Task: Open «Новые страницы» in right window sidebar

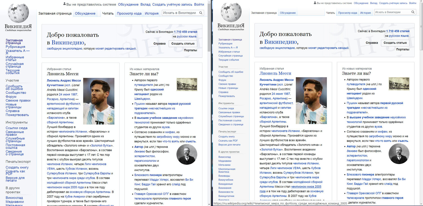Action: [x=228, y=88]
